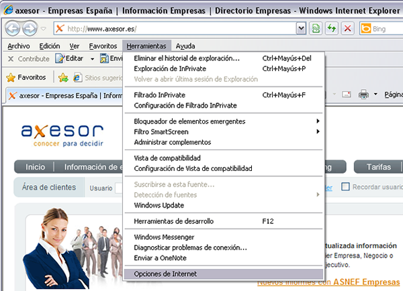The height and width of the screenshot is (291, 403).
Task: Choose Filtrado InPrivate menu entry
Action: (x=224, y=95)
